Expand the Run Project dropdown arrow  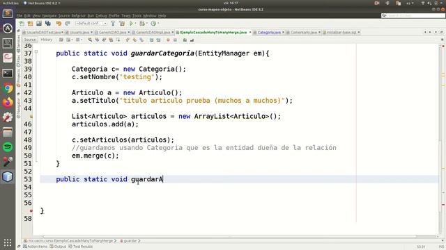tap(135, 24)
